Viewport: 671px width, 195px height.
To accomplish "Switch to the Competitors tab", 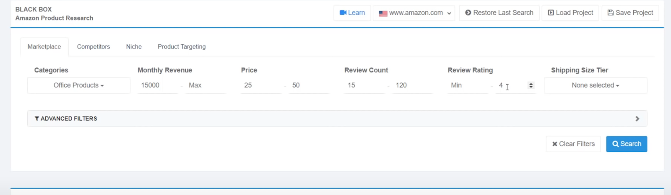I will point(93,46).
